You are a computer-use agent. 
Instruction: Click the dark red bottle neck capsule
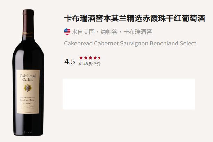[28, 23]
